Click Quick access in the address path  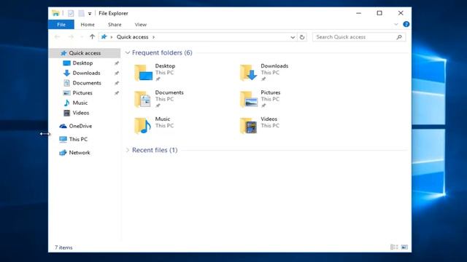pyautogui.click(x=132, y=37)
